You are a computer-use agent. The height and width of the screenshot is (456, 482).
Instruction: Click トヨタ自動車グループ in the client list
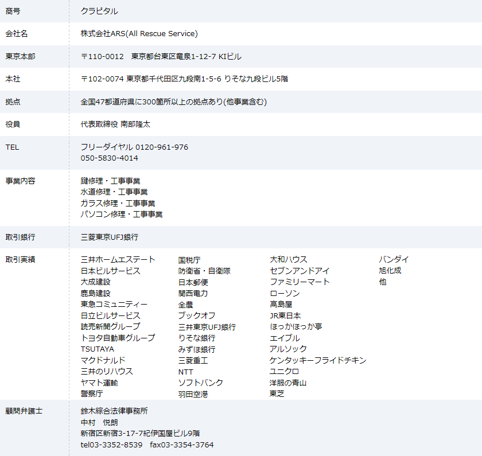(118, 338)
